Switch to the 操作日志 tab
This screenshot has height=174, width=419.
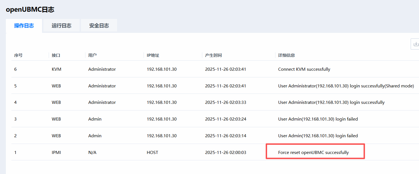(24, 26)
